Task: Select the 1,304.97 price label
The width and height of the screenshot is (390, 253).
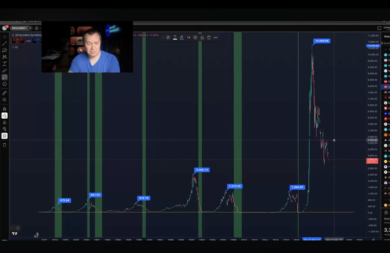Action: pyautogui.click(x=297, y=187)
